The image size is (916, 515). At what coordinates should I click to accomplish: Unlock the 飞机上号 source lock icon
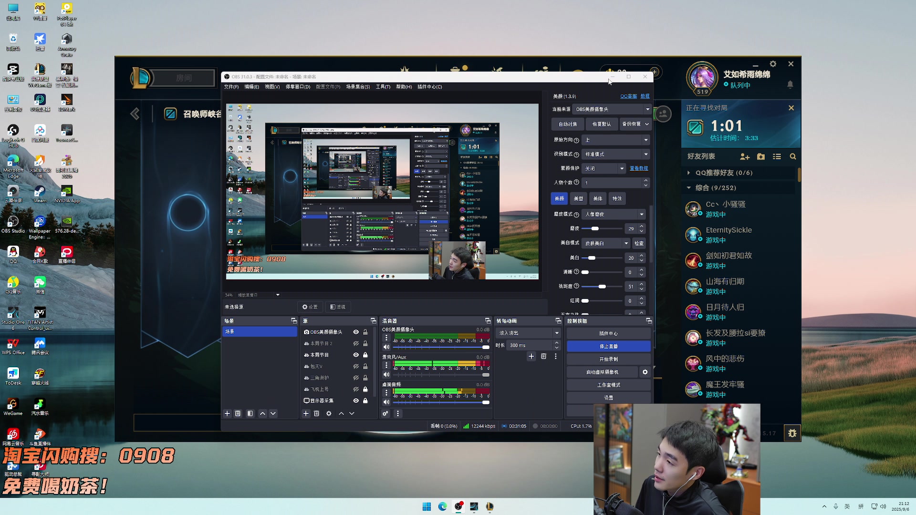point(365,389)
